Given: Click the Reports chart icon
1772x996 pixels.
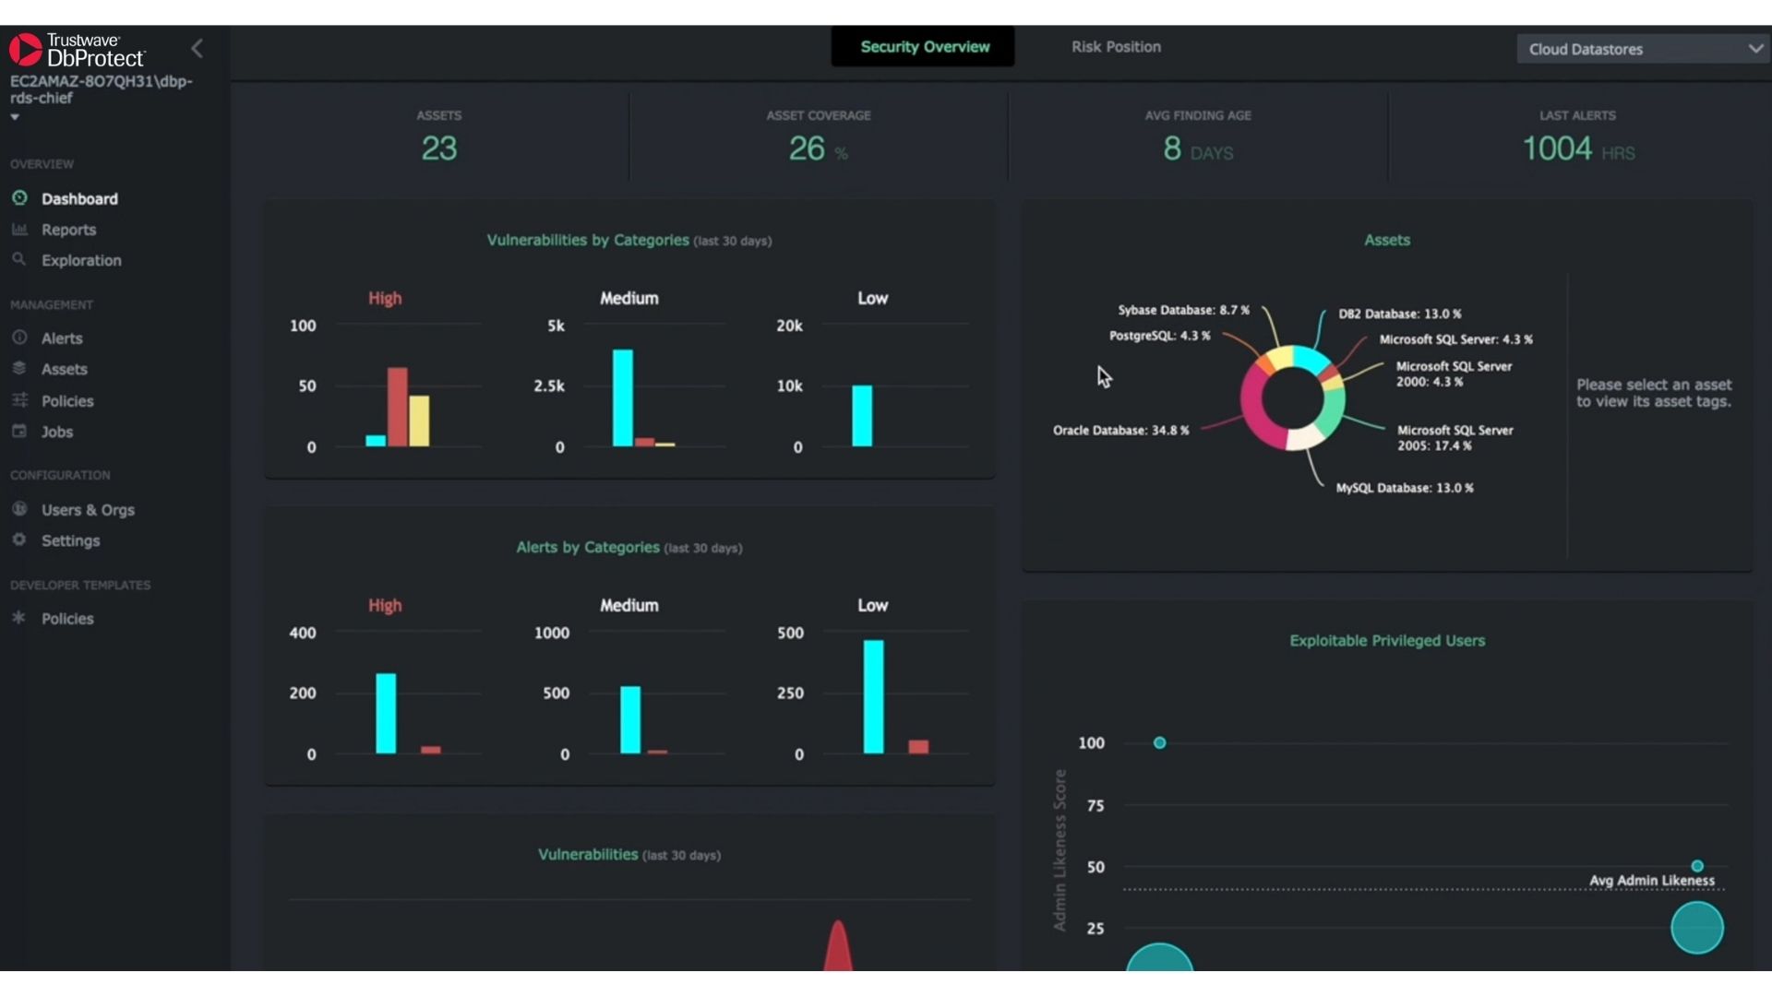Looking at the screenshot, I should tap(19, 230).
